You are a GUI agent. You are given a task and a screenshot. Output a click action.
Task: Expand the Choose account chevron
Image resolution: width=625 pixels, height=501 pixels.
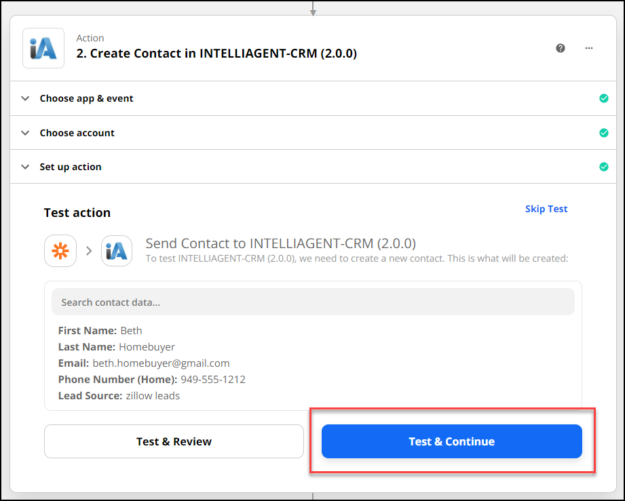coord(25,133)
